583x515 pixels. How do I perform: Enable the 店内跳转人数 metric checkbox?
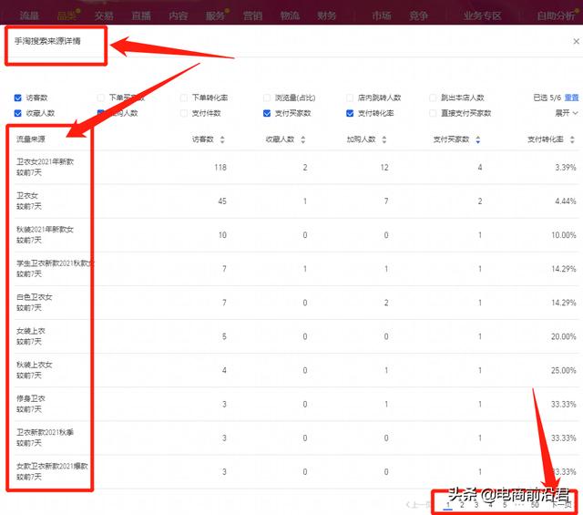coord(350,98)
